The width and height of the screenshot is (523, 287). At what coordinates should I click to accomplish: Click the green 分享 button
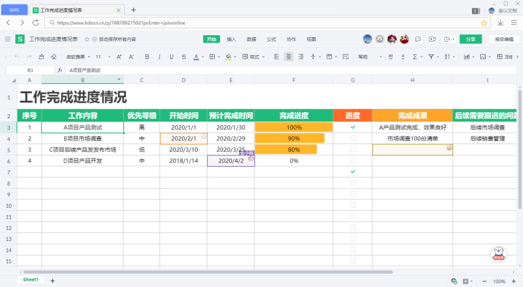click(x=471, y=39)
